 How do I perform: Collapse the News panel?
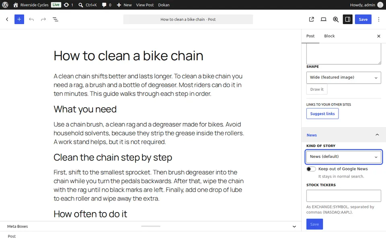point(344,135)
